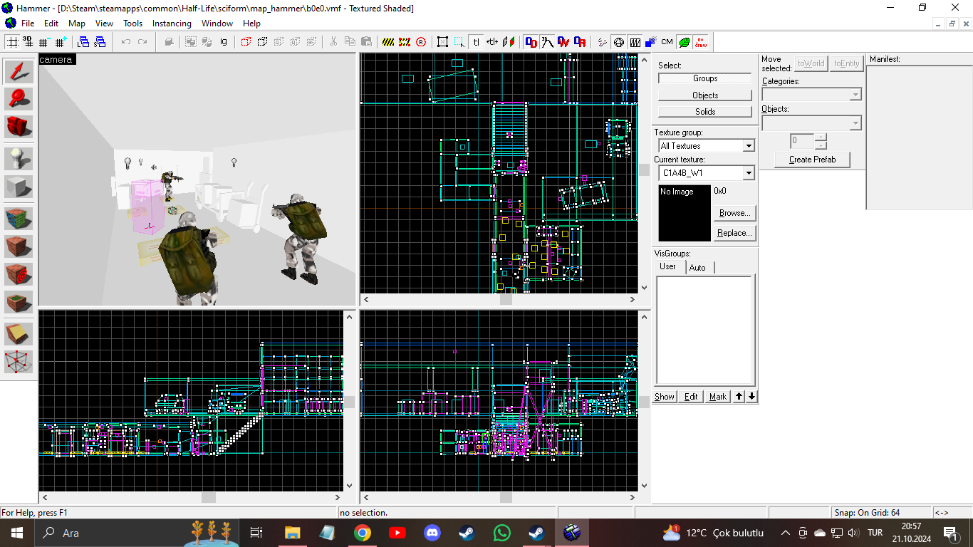The height and width of the screenshot is (547, 973).
Task: Click VisGroups move-down arrow button
Action: pyautogui.click(x=751, y=397)
